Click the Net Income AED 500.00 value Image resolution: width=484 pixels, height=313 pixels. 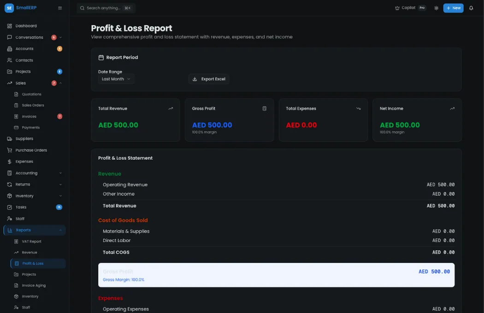(400, 125)
